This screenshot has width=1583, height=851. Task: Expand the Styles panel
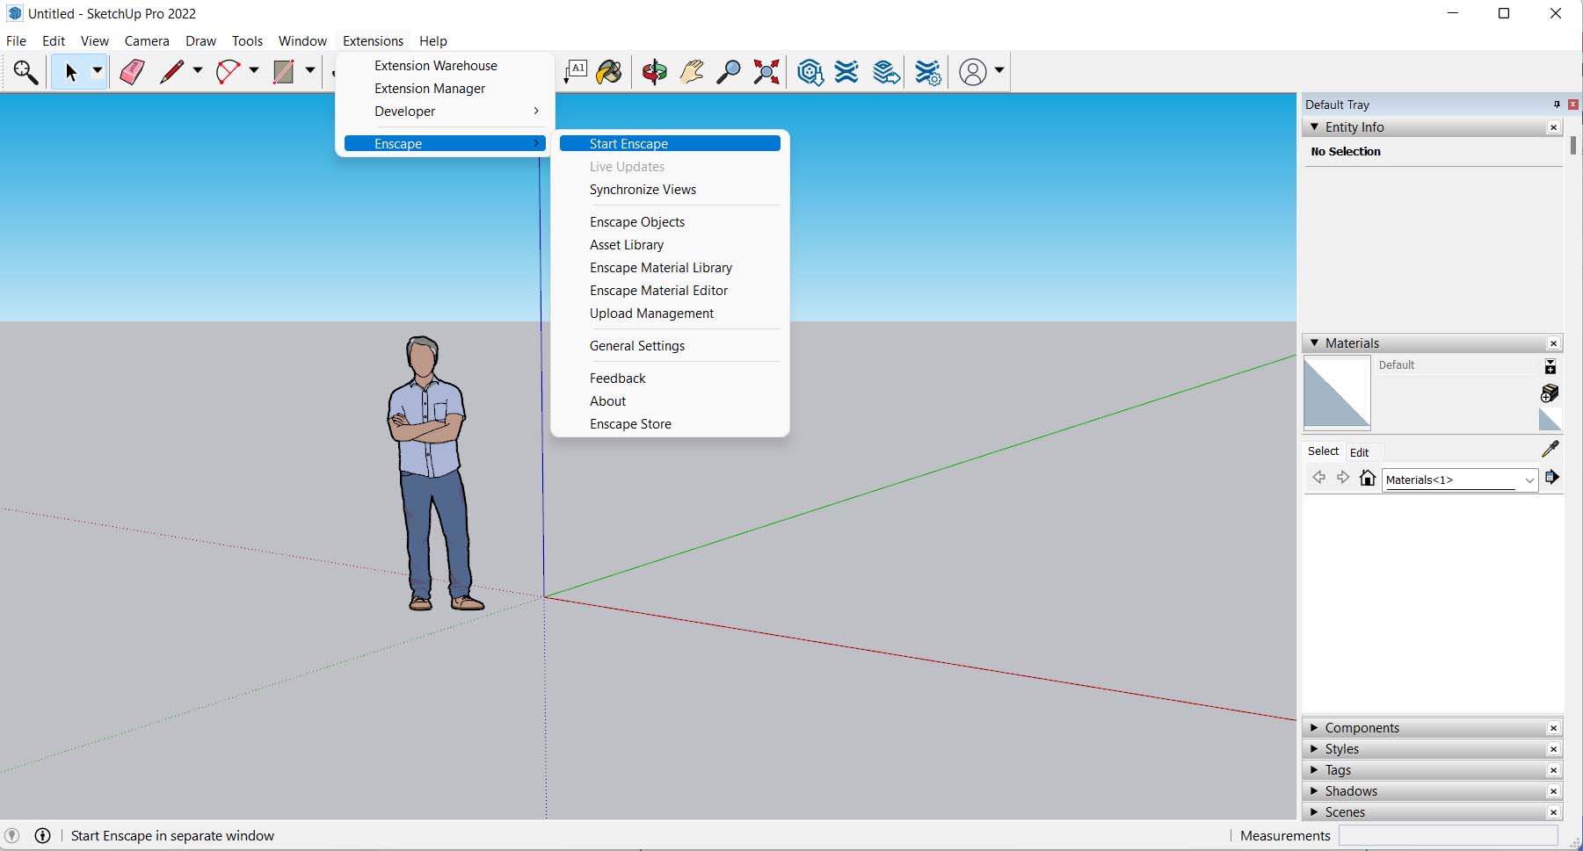1315,749
